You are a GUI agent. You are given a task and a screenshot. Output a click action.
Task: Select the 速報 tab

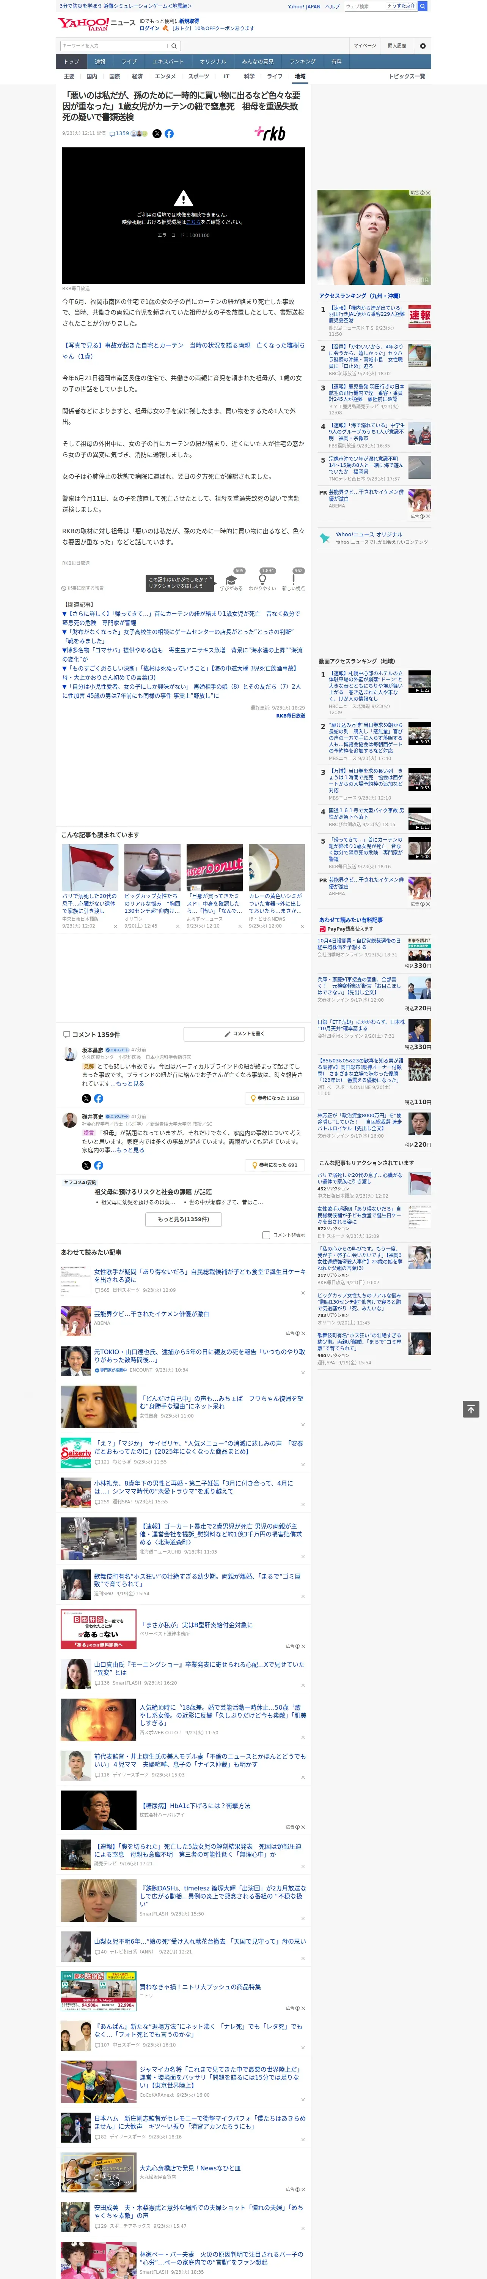click(x=100, y=62)
